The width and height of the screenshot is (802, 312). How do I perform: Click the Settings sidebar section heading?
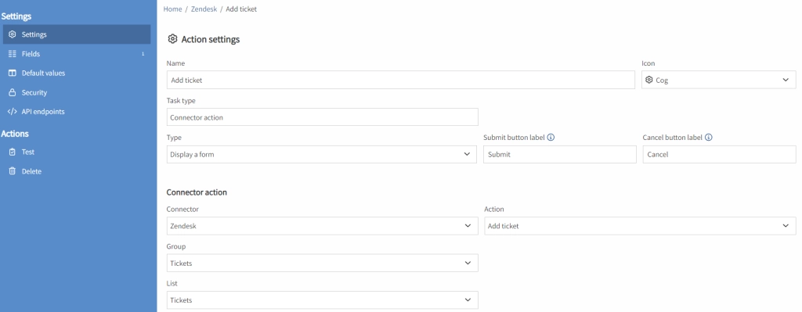(x=16, y=16)
